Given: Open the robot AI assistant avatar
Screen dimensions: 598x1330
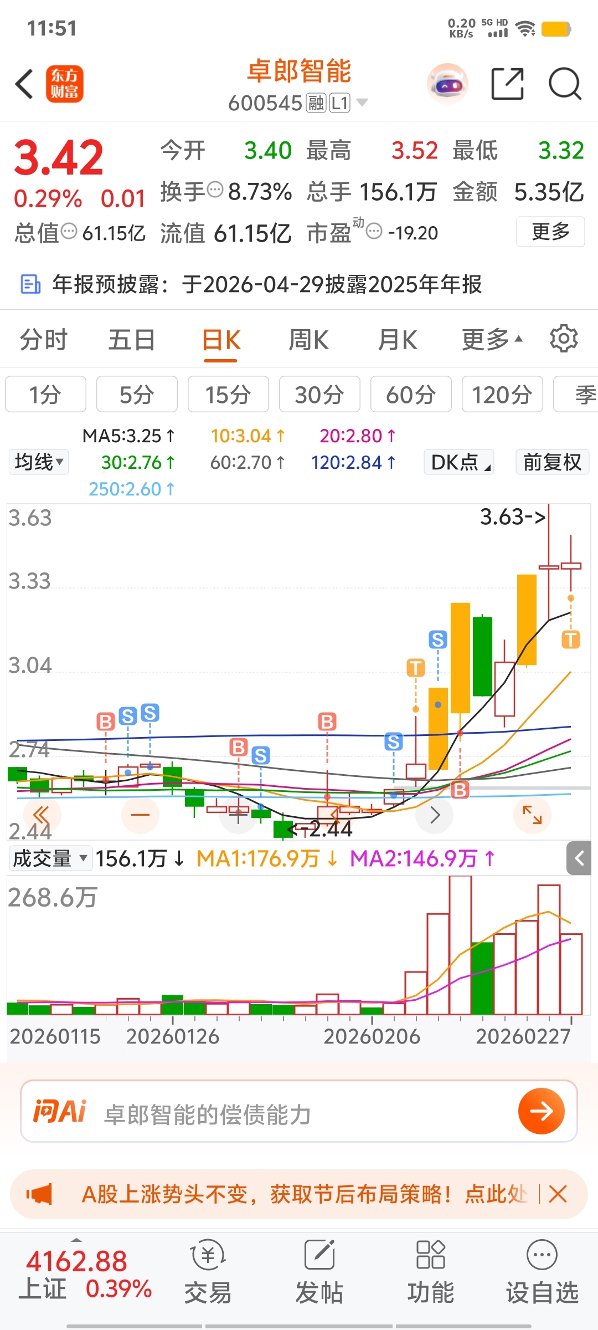Looking at the screenshot, I should (447, 84).
